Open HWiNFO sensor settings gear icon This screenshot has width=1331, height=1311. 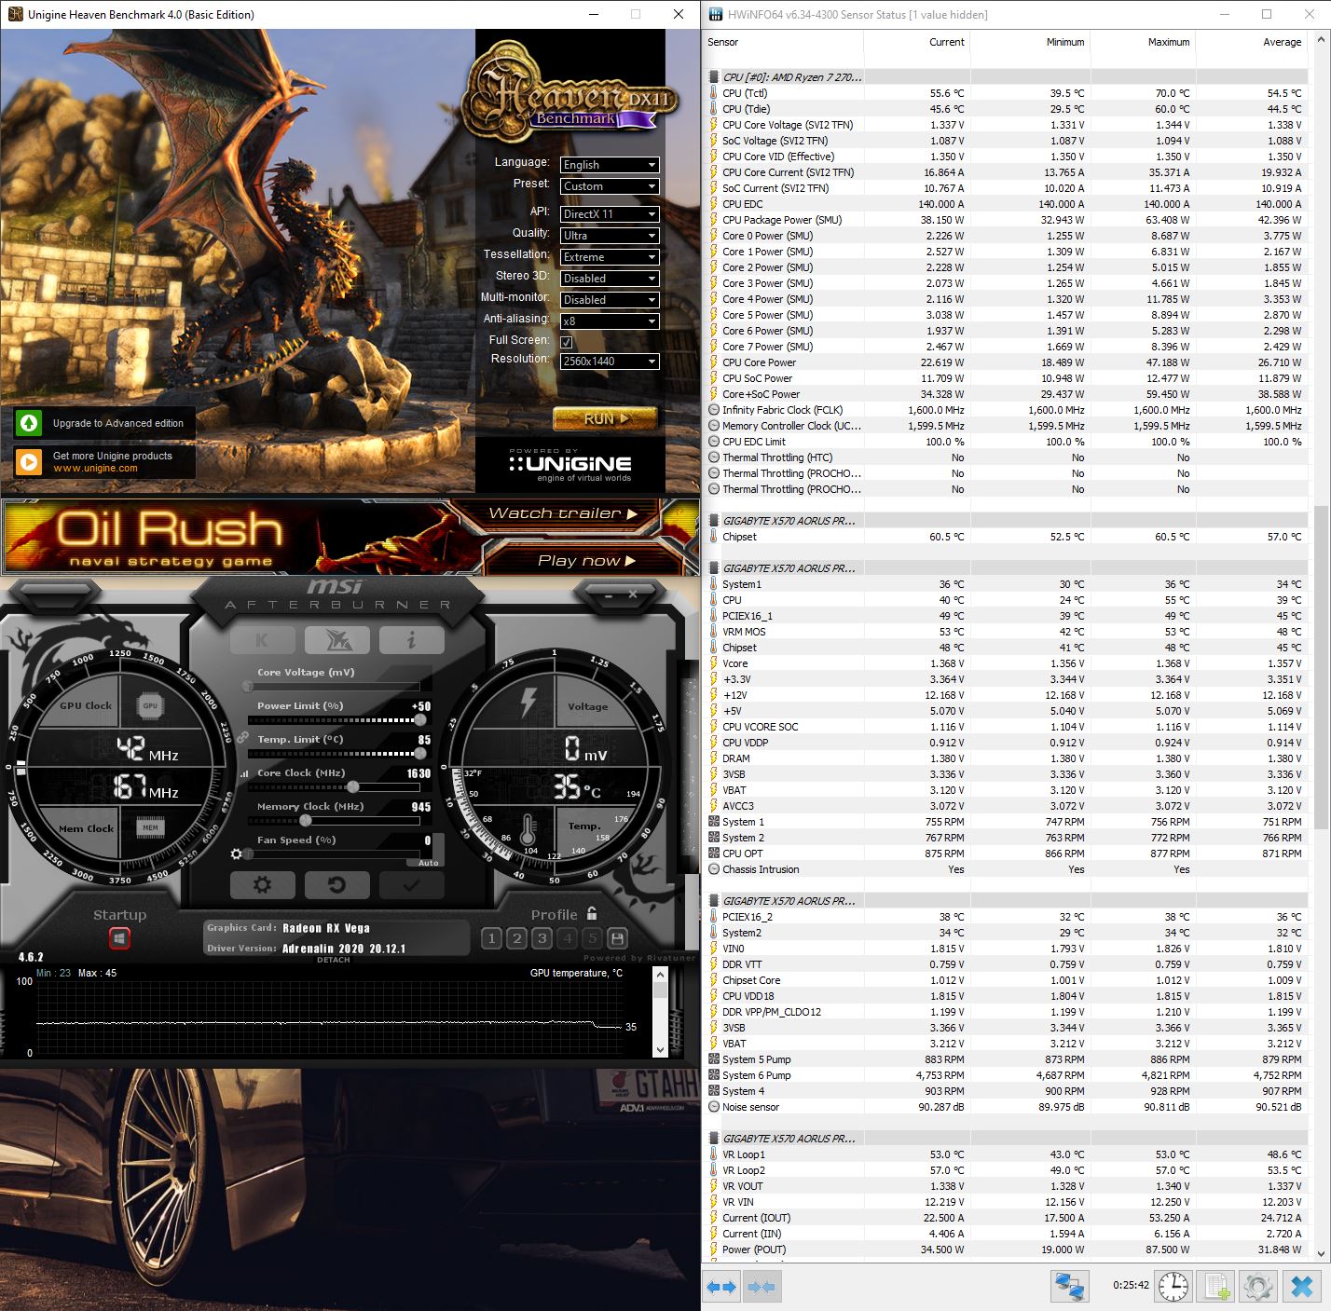pyautogui.click(x=1258, y=1287)
